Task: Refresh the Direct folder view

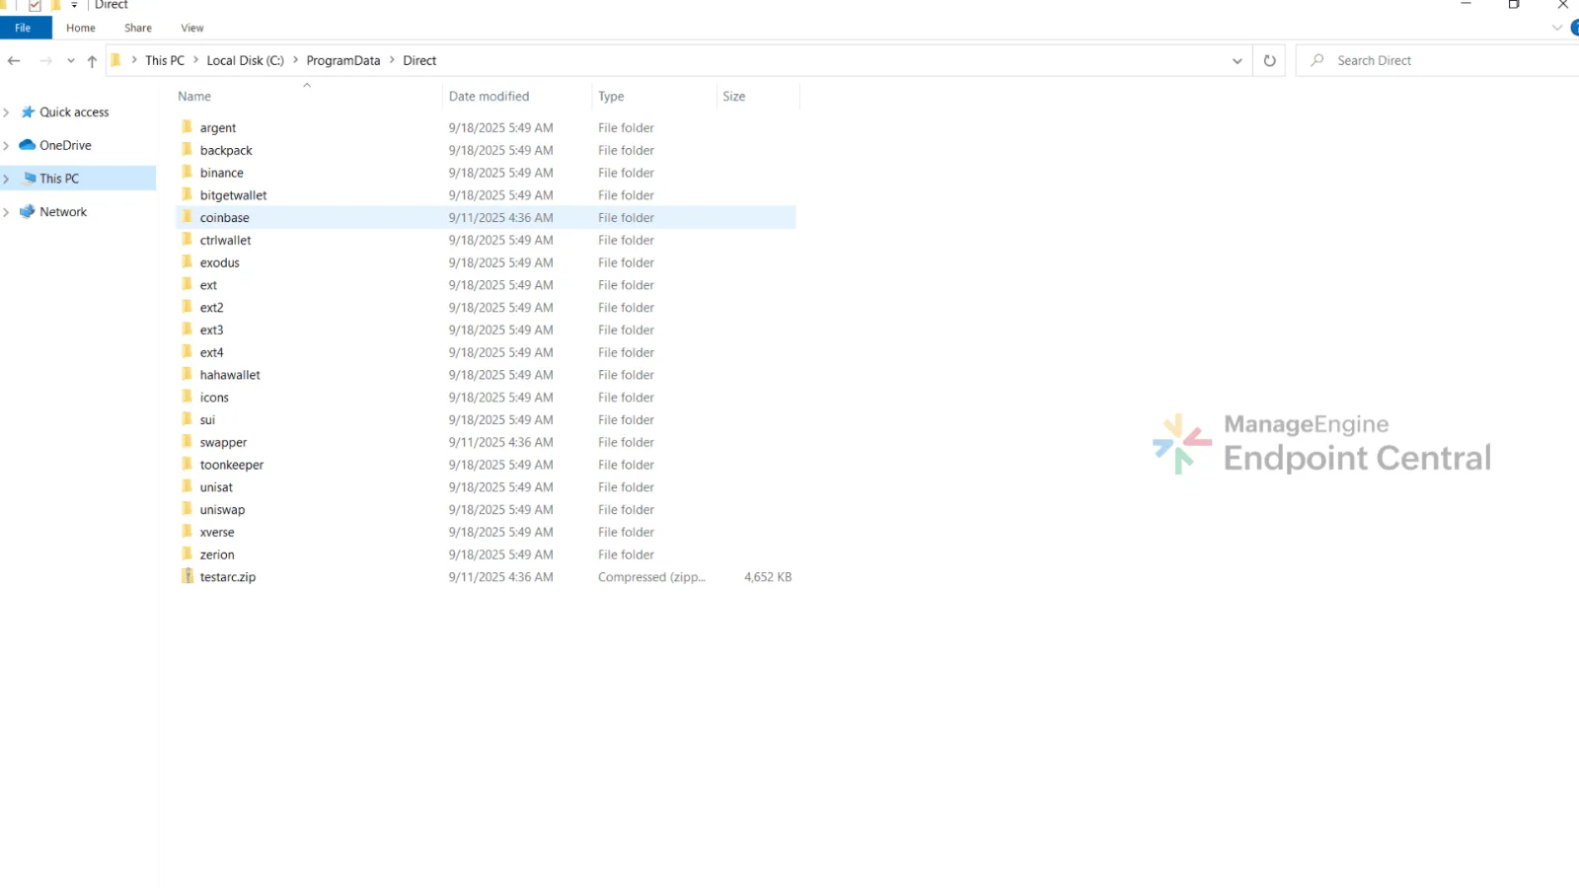Action: (x=1269, y=61)
